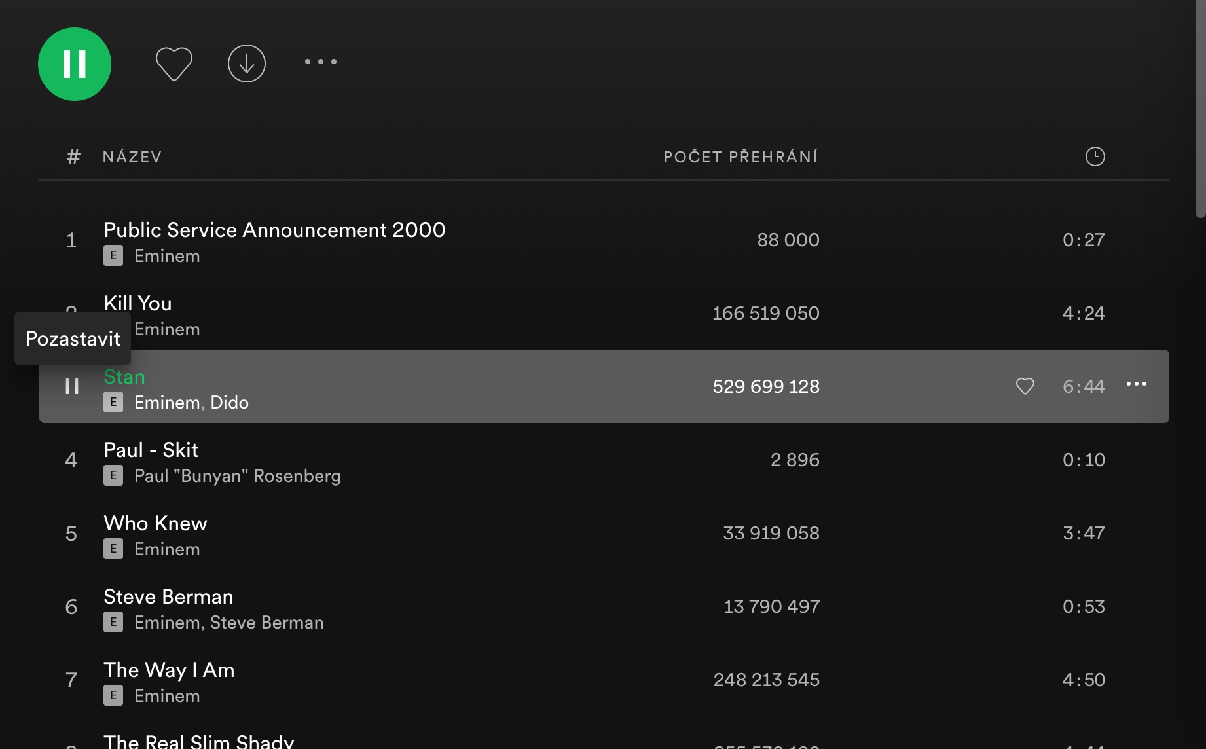Click the clock duration column header
The image size is (1206, 749).
[1095, 156]
